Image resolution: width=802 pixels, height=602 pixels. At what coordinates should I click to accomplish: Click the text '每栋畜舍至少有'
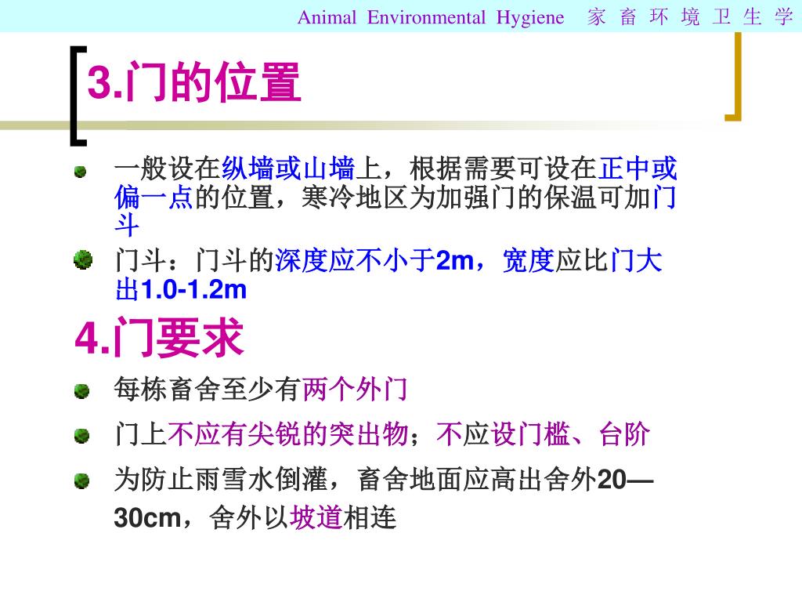(208, 389)
